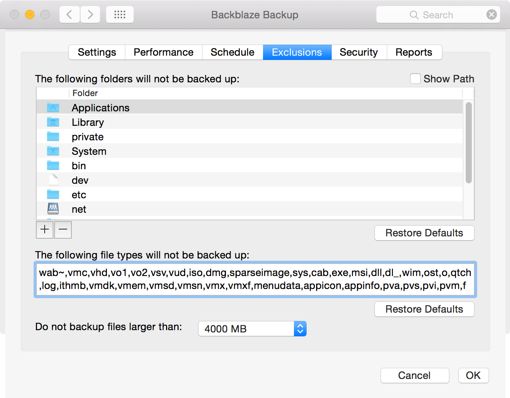Select the Applications folder icon
The height and width of the screenshot is (398, 510).
[x=53, y=108]
